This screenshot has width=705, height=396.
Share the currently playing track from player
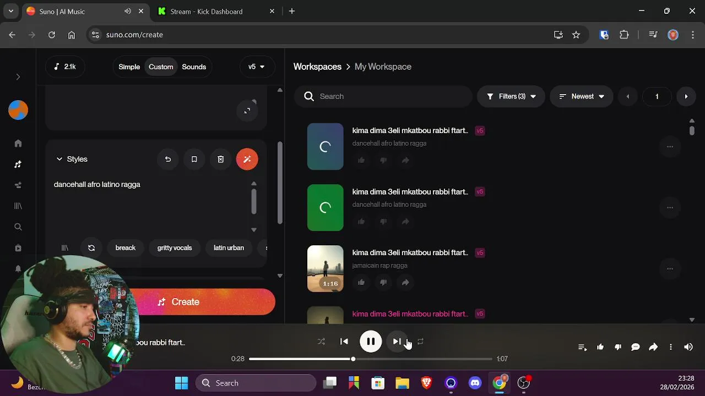tap(653, 347)
